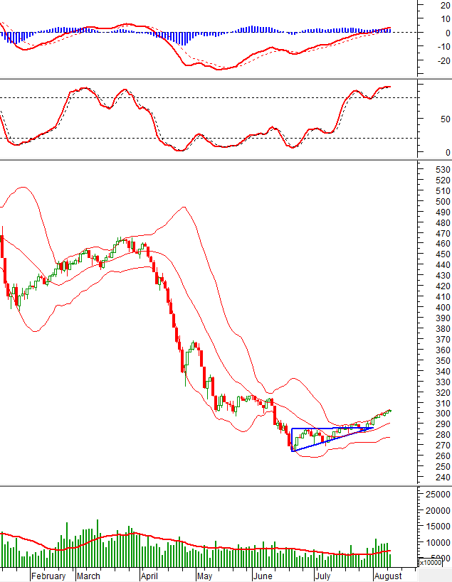Click the 15000 volume axis label
This screenshot has height=582, width=452.
[x=438, y=527]
